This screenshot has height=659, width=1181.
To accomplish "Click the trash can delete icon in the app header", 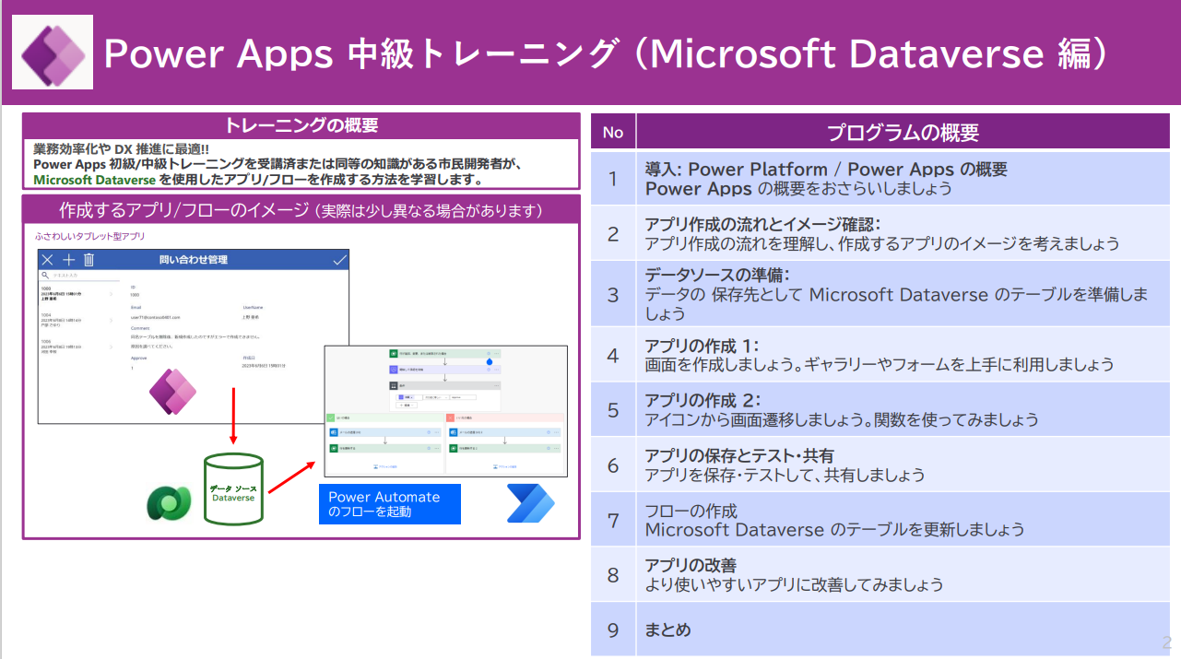I will (89, 260).
